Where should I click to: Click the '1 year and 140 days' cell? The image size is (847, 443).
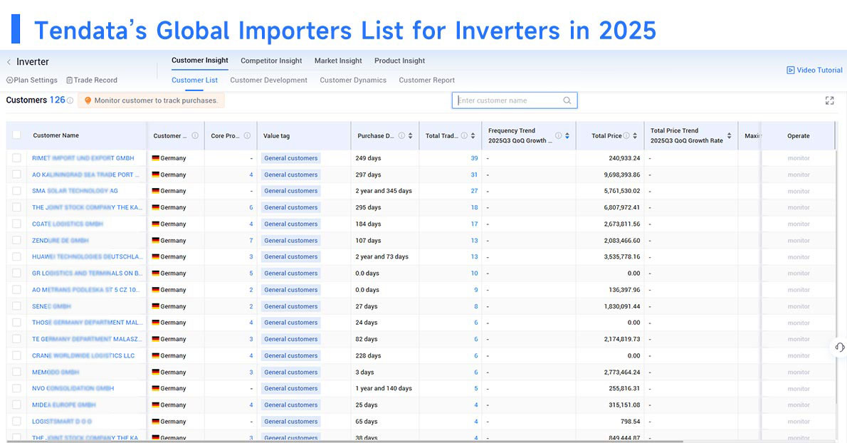click(384, 388)
